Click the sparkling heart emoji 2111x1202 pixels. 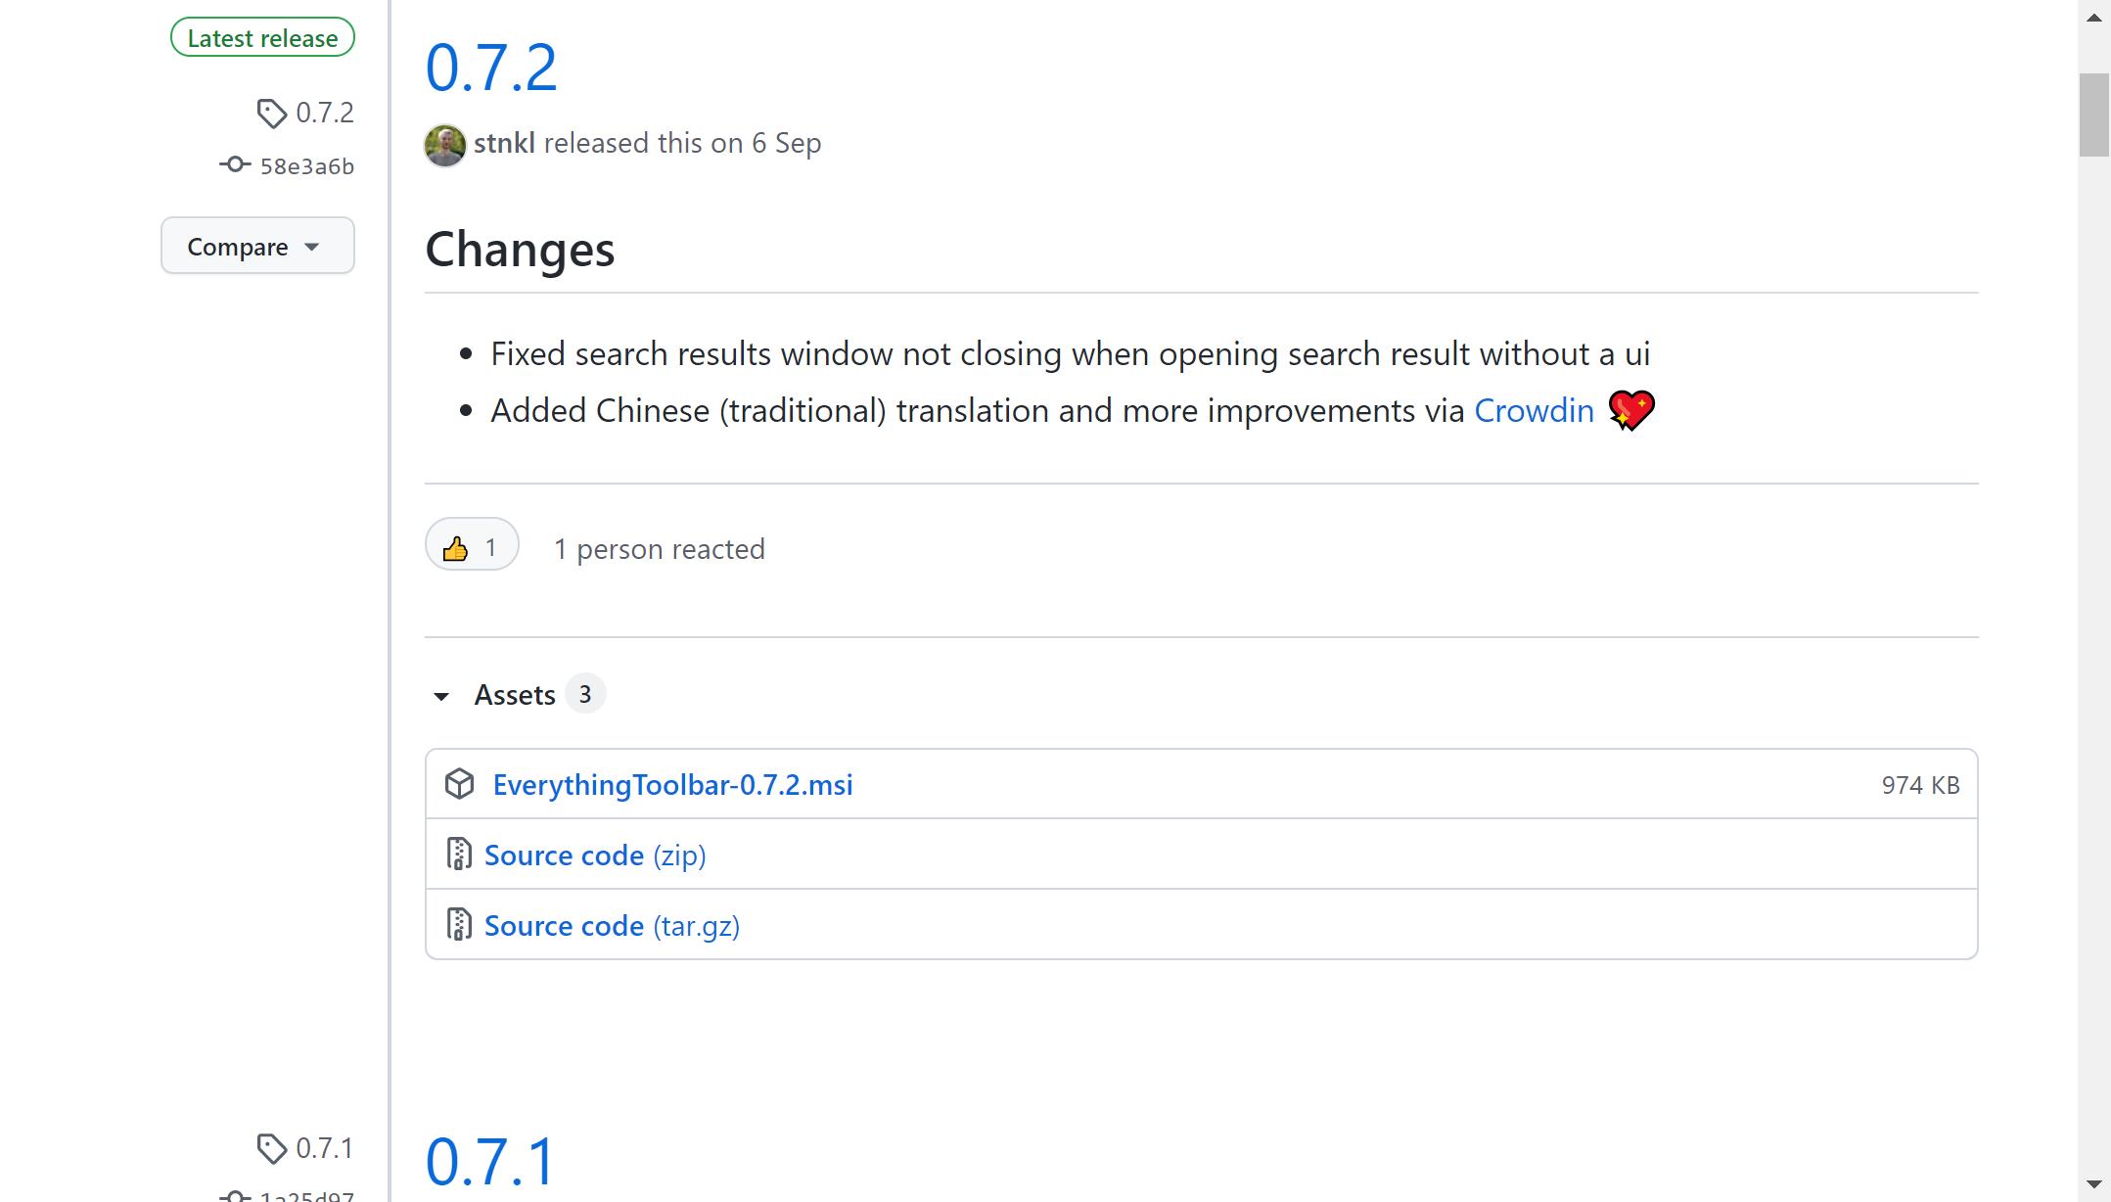coord(1630,410)
